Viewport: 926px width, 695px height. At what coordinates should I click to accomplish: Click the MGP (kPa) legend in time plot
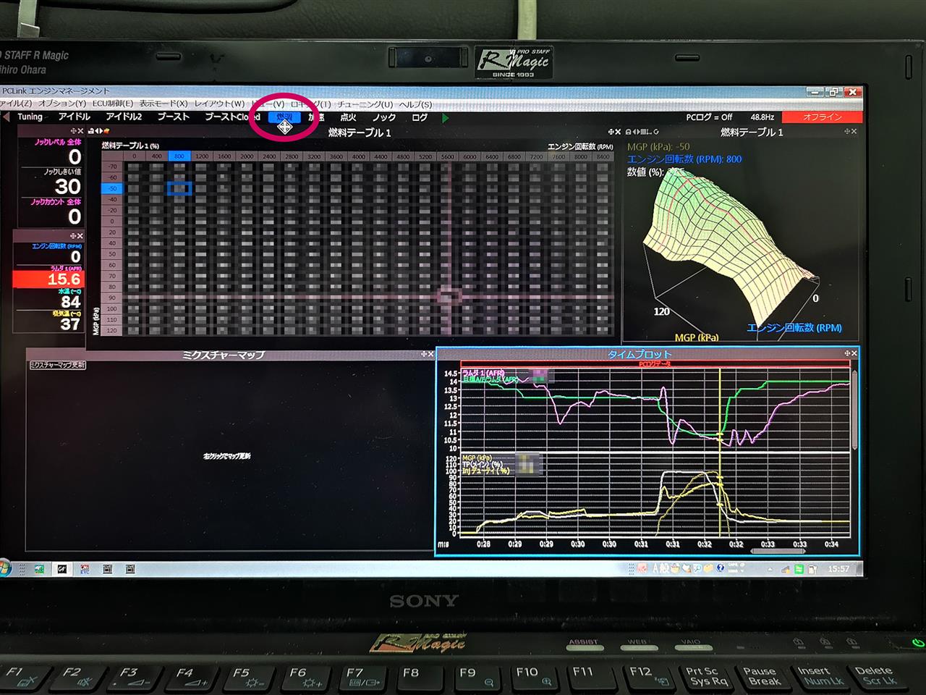tap(477, 458)
